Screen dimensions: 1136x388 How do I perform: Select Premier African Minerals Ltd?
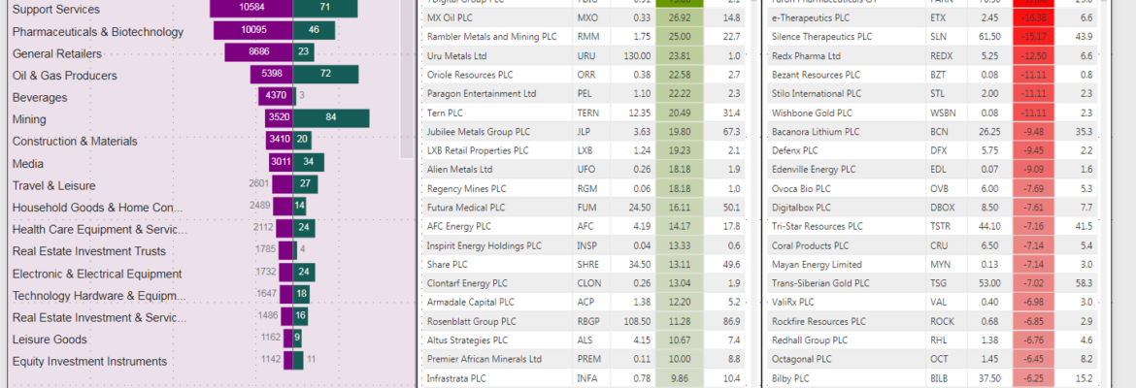484,359
